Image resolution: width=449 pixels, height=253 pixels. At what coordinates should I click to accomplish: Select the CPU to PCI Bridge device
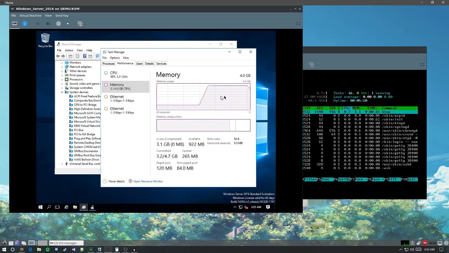(83, 105)
